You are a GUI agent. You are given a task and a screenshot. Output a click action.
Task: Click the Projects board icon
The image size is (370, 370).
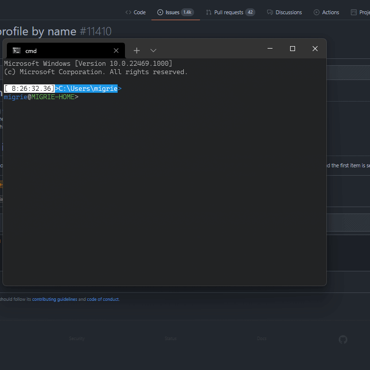tap(353, 12)
